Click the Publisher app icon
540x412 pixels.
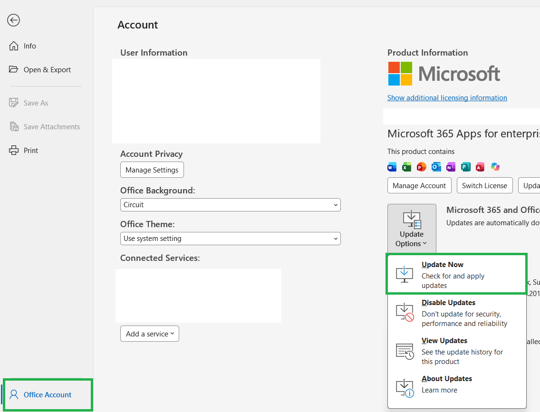click(x=466, y=167)
